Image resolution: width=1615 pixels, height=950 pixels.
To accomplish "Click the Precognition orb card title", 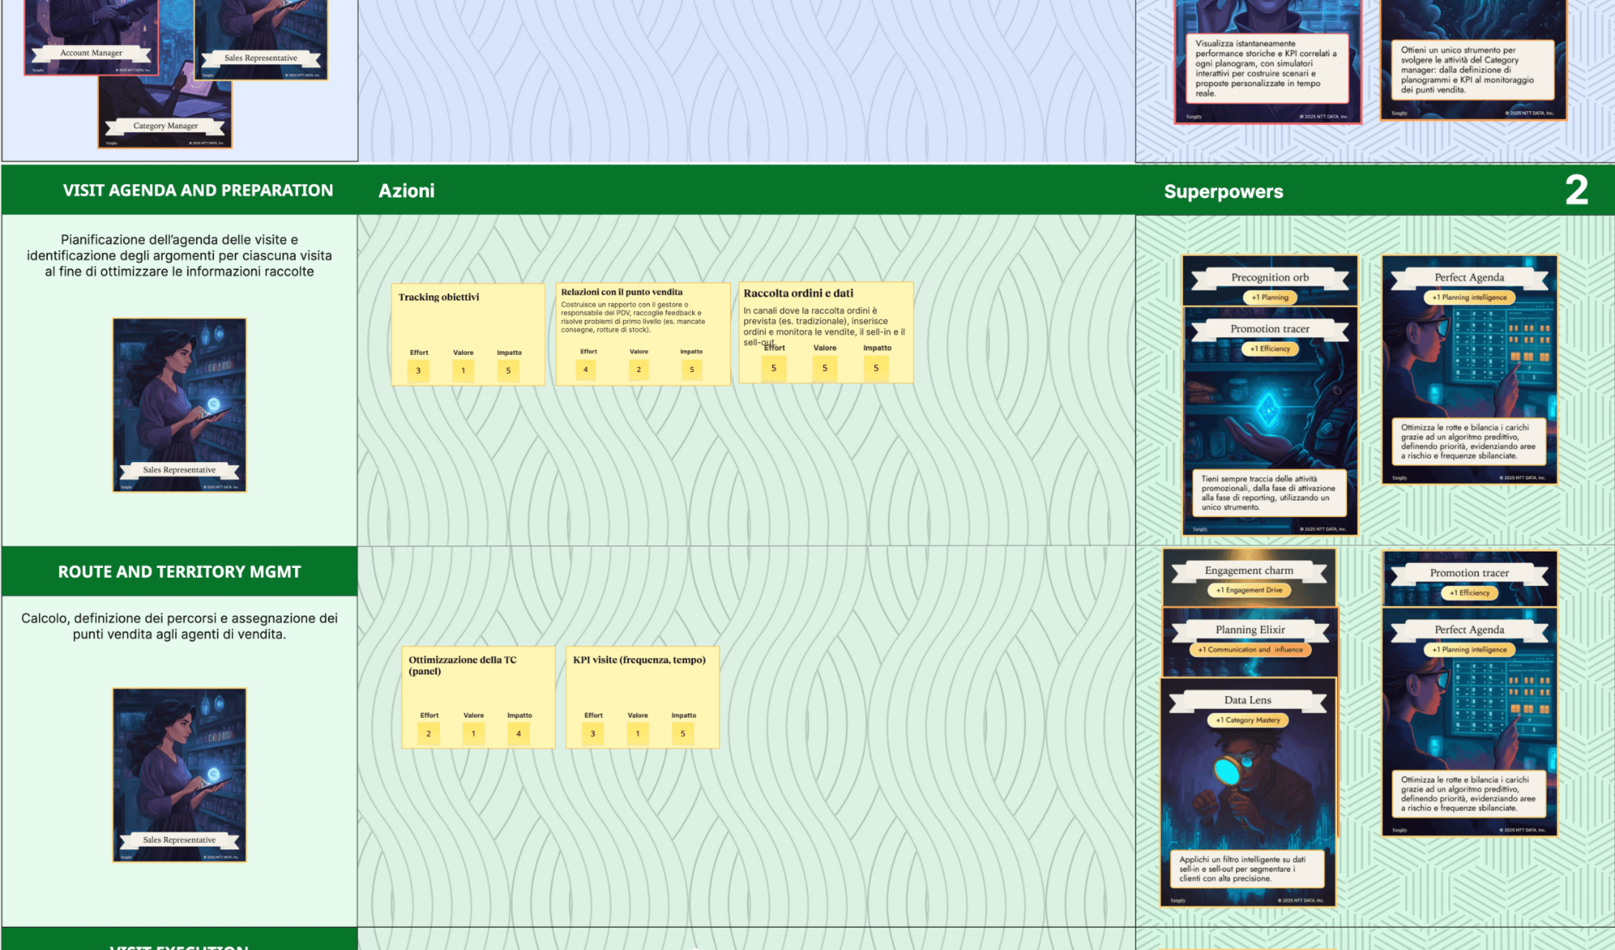I will (1269, 277).
